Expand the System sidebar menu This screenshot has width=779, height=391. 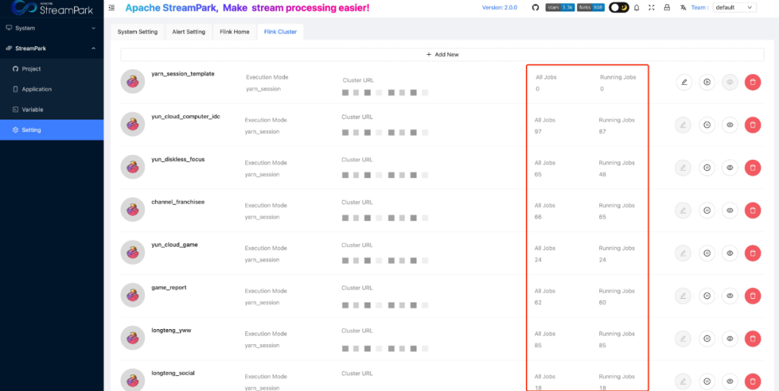[x=51, y=28]
